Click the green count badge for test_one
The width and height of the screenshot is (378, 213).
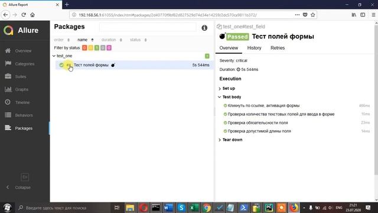tap(207, 56)
